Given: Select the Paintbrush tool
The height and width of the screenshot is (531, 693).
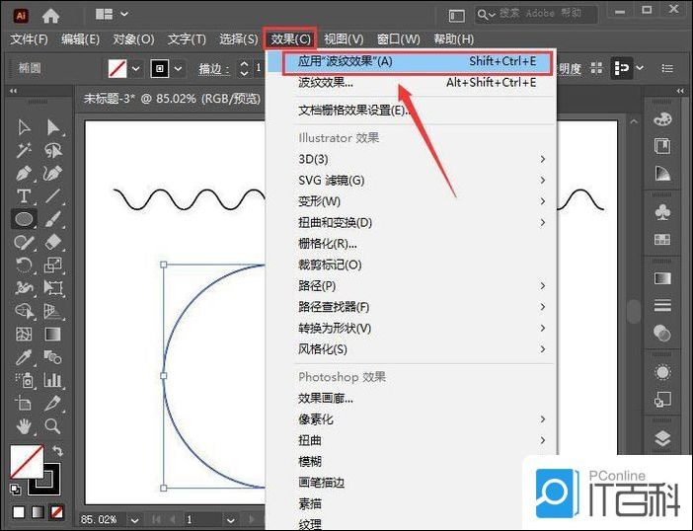Looking at the screenshot, I should point(53,219).
